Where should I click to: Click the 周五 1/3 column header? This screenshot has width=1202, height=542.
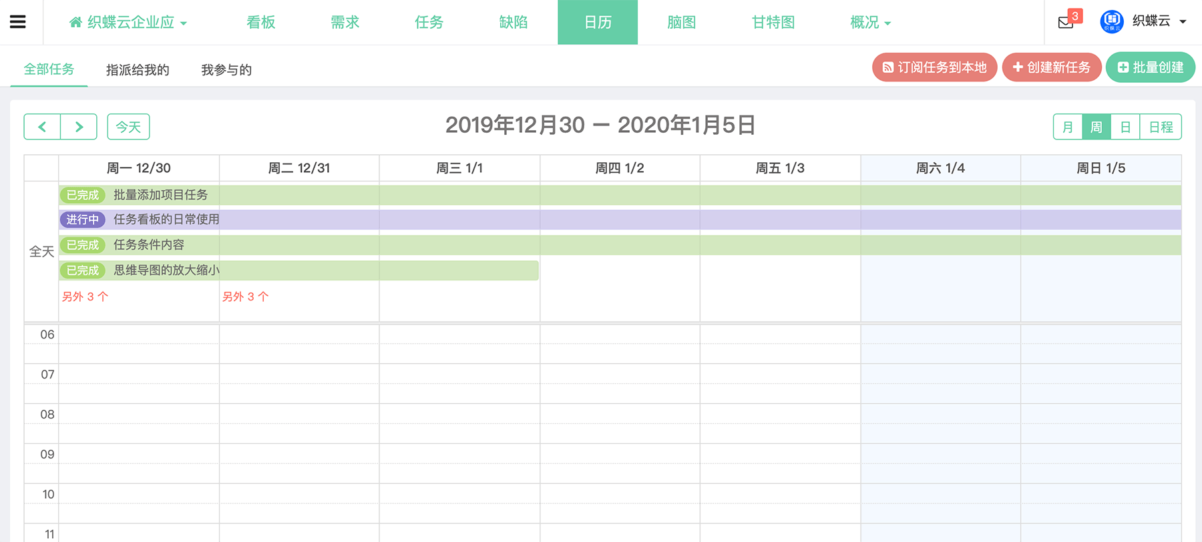click(x=780, y=168)
